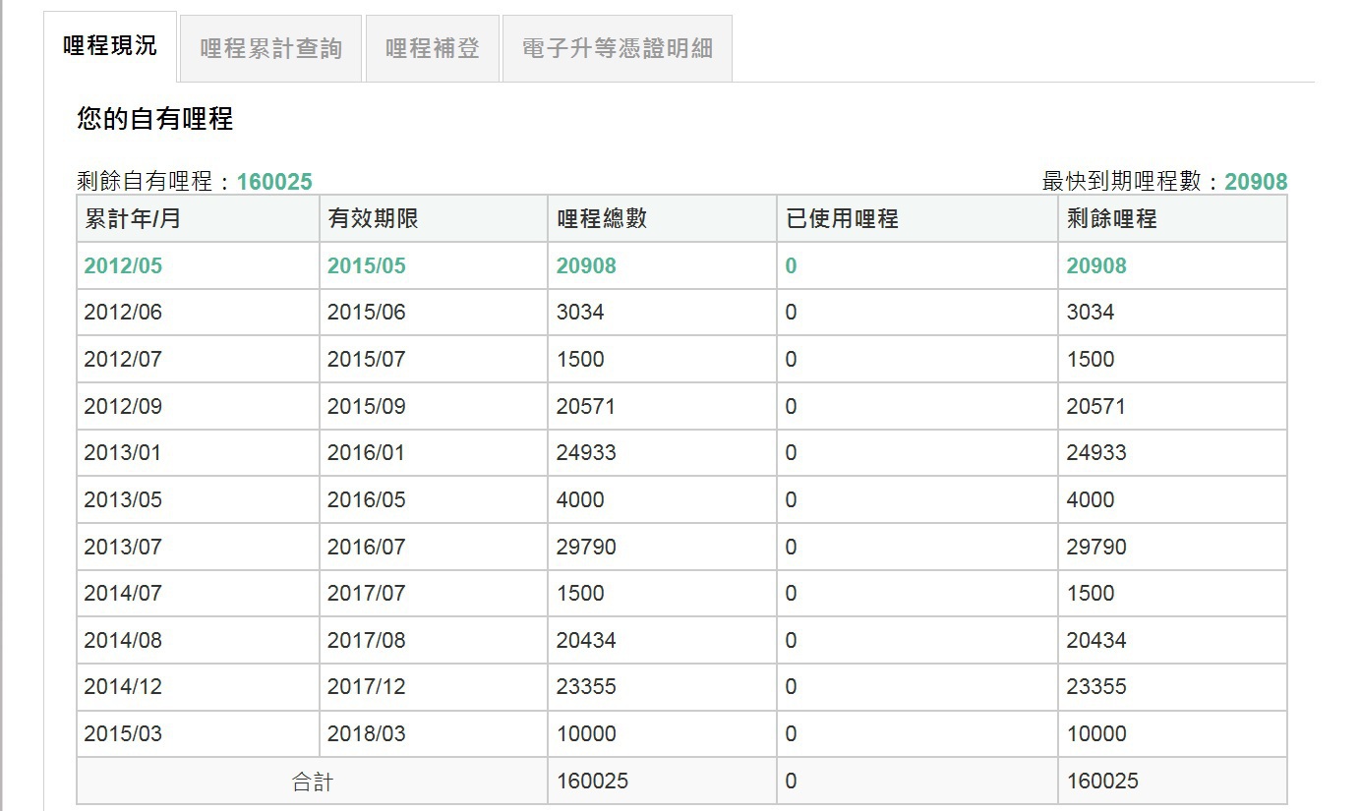Screen dimensions: 1360x811
Task: Click 29790 in the 哩程總數 column
Action: point(586,547)
